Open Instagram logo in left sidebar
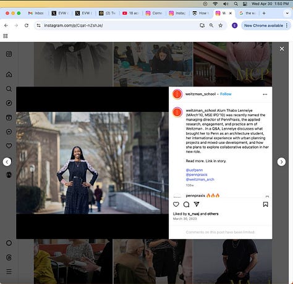Screen dimensions: 293x284 (x=9, y=54)
